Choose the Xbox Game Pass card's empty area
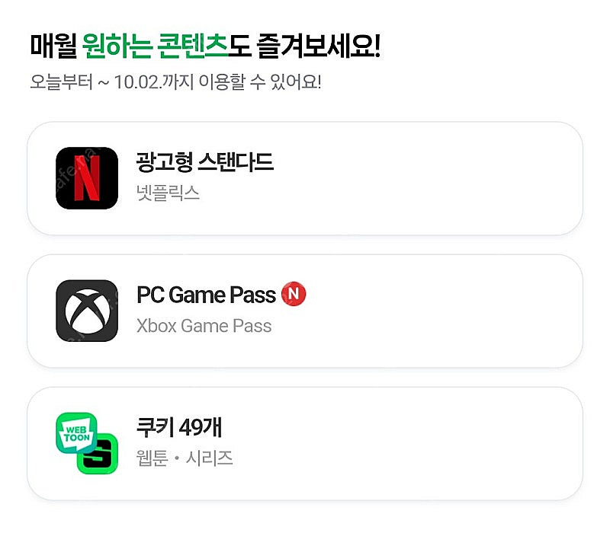Screen dimensions: 610x533 pos(444,311)
